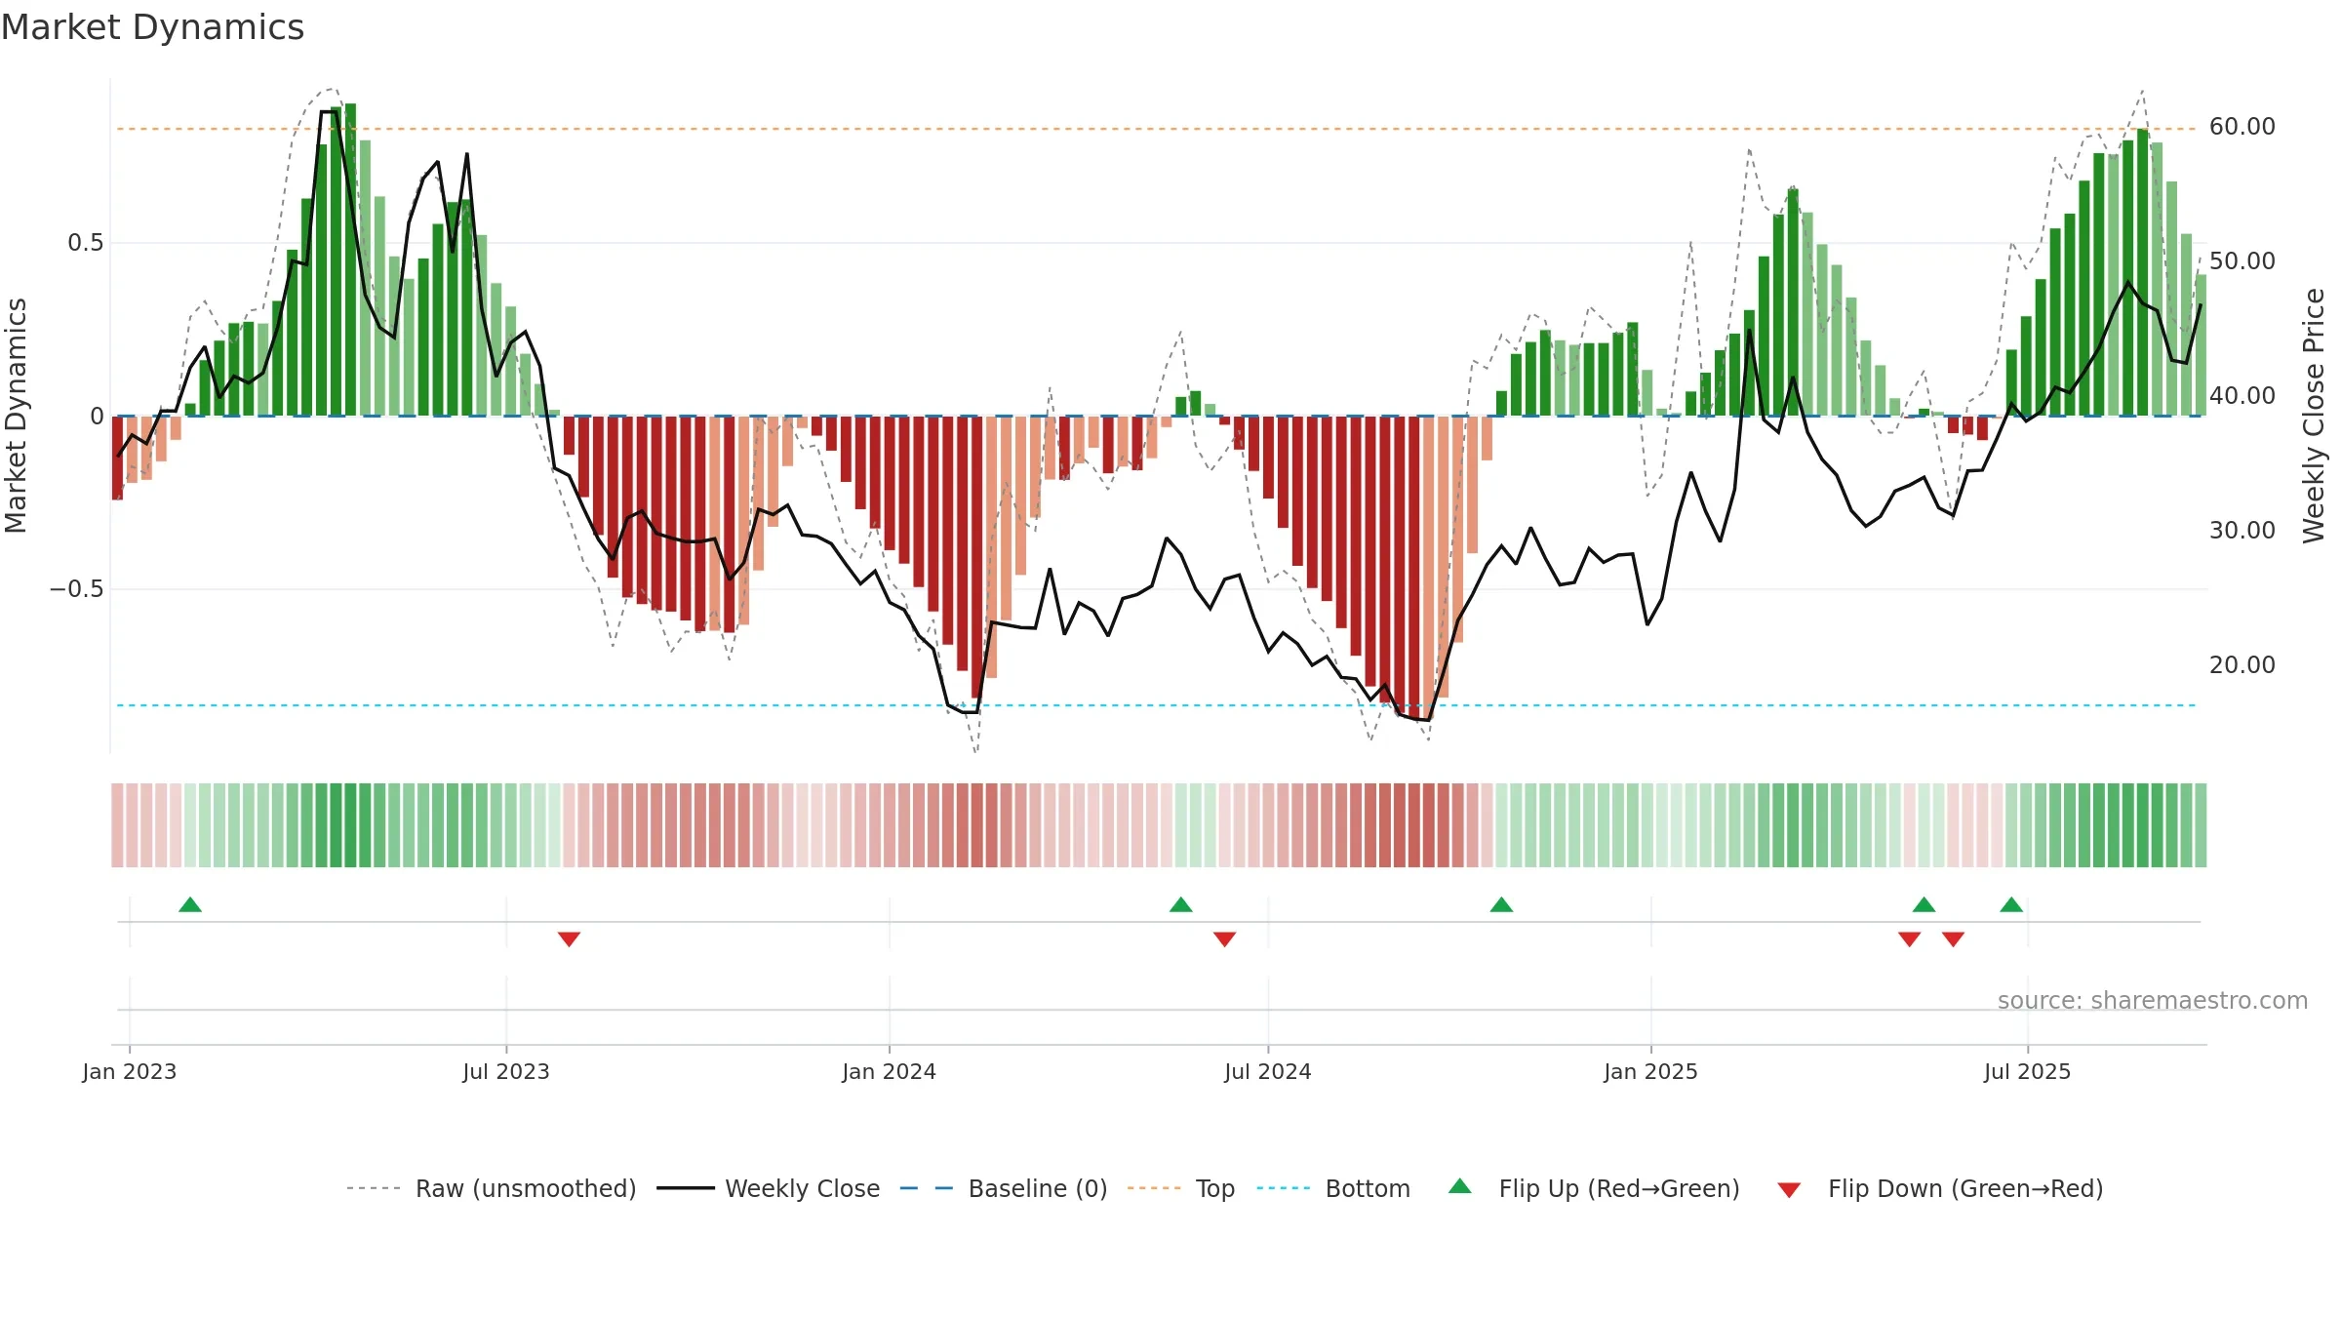
Task: Select the red flip-down marker in June 2024
Action: click(1225, 938)
